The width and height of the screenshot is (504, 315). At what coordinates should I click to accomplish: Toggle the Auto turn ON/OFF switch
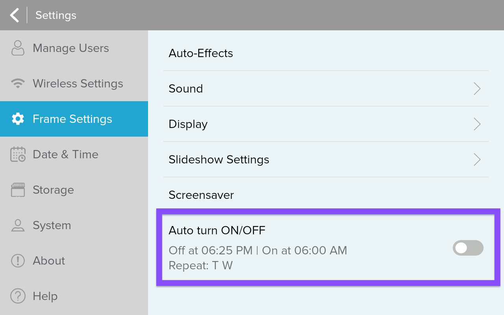click(468, 248)
